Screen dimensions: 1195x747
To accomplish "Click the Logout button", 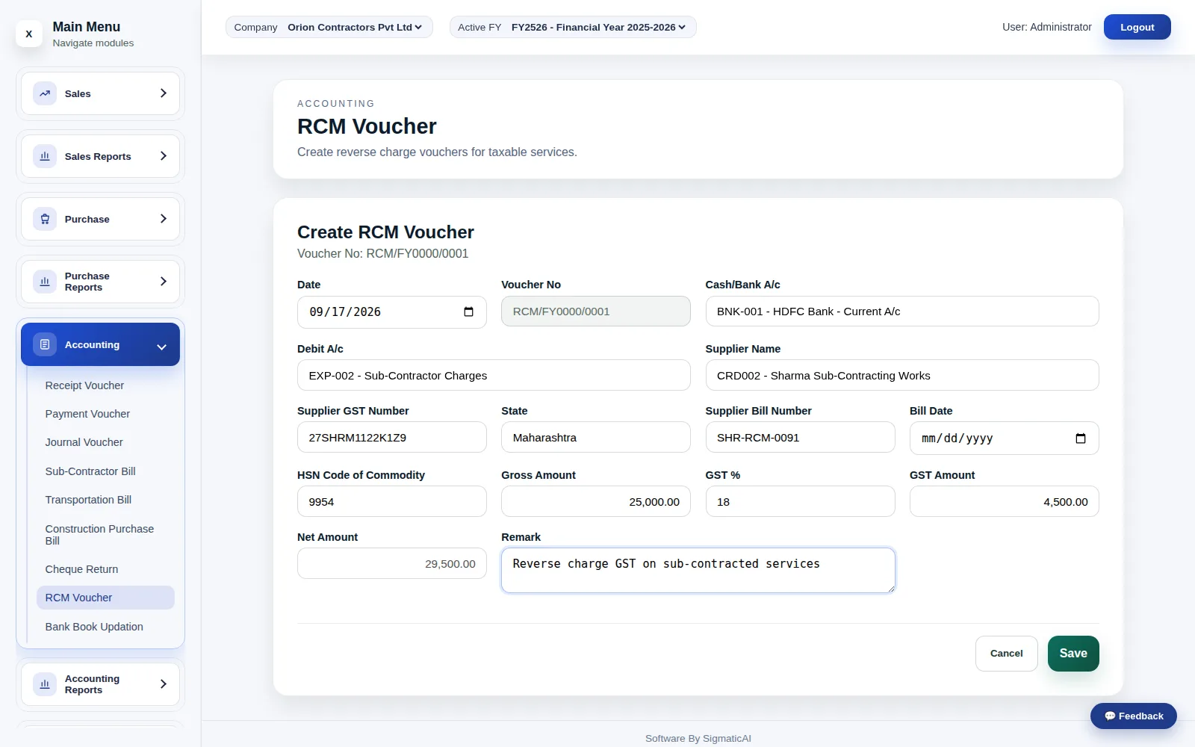I will [1137, 27].
